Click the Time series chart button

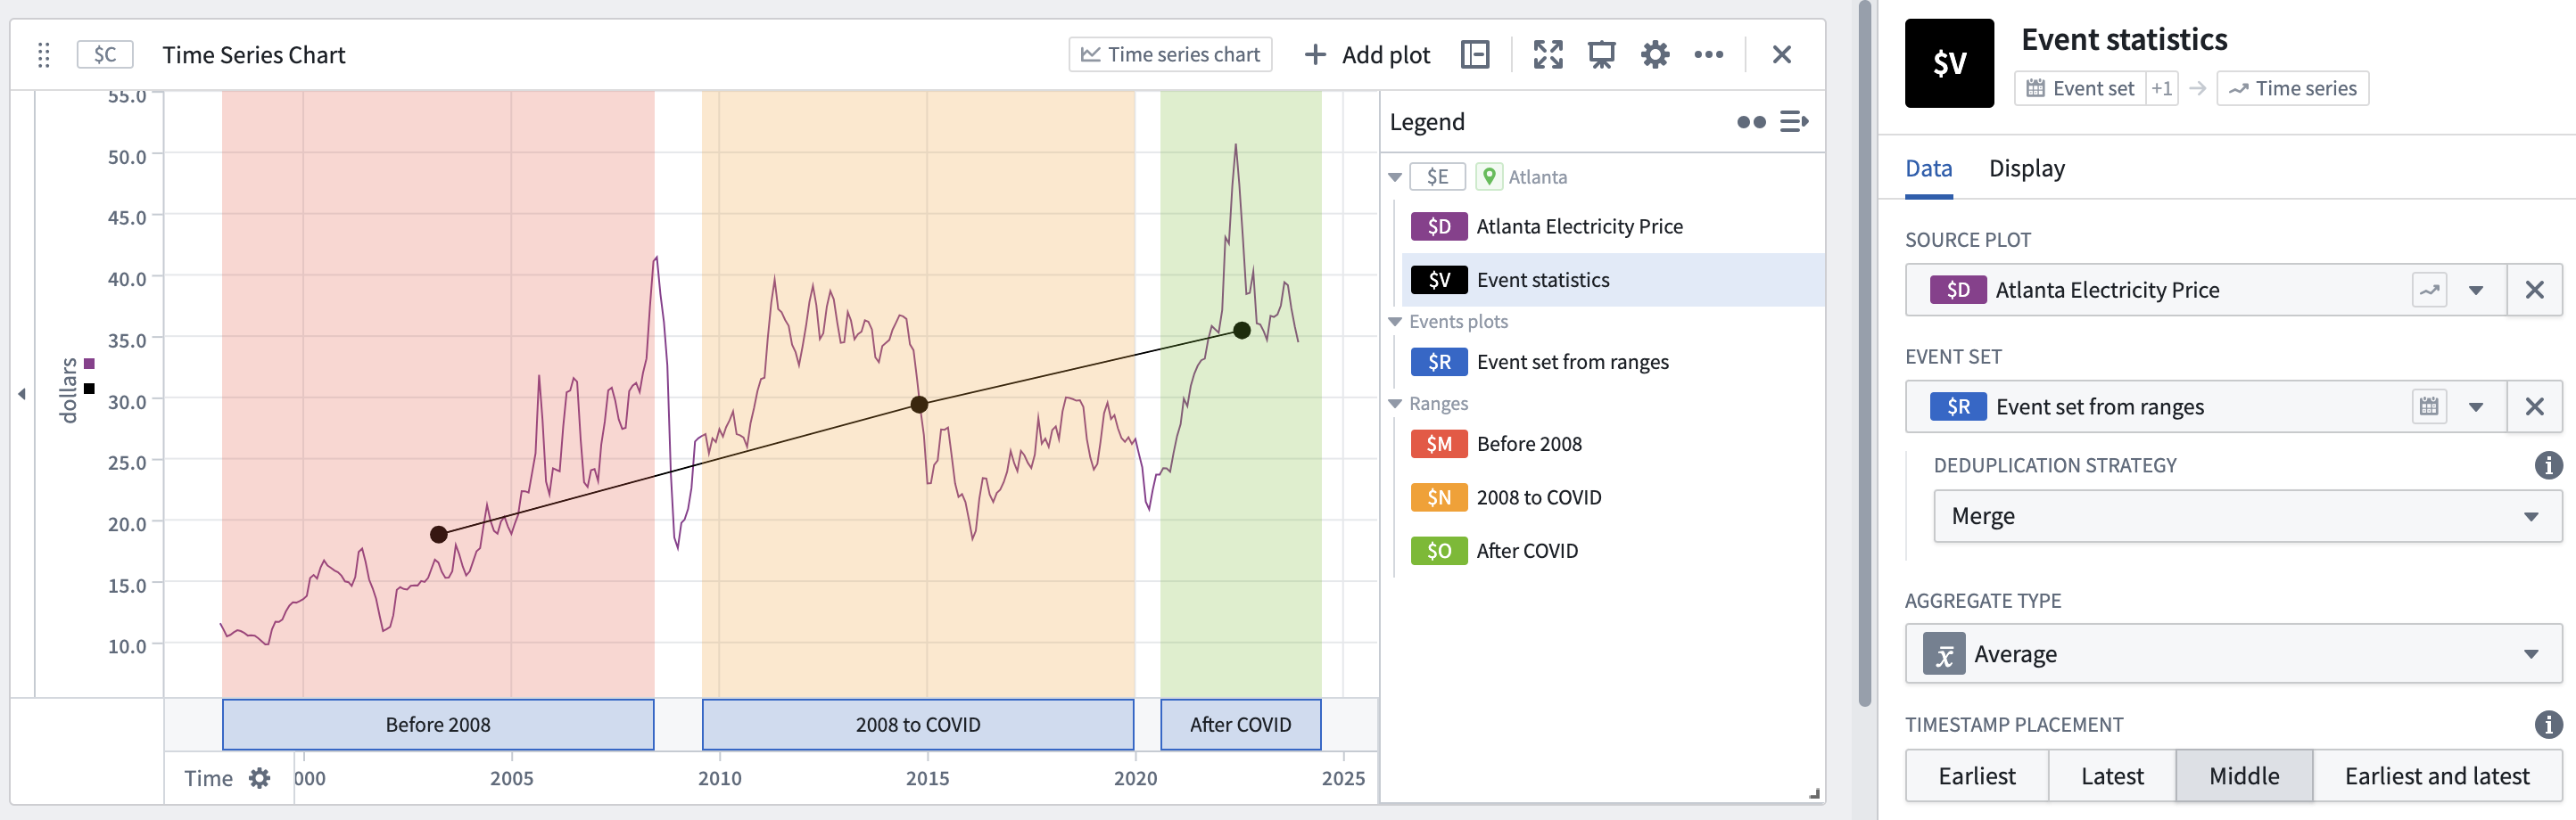(1170, 55)
